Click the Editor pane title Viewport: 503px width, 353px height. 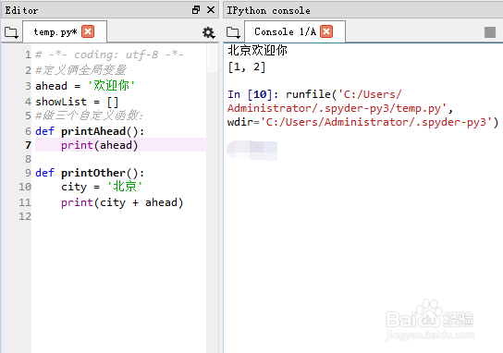[x=21, y=10]
